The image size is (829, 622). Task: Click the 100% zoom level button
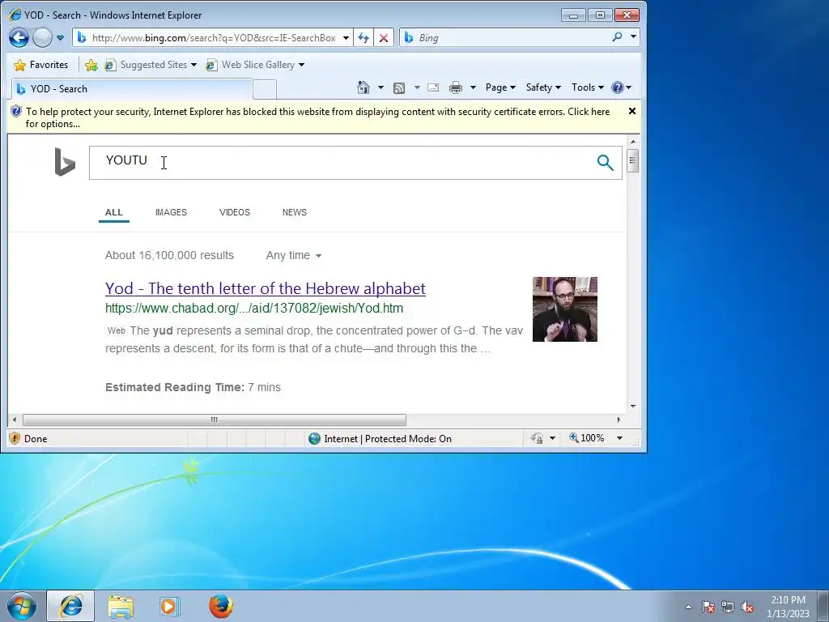(x=587, y=438)
